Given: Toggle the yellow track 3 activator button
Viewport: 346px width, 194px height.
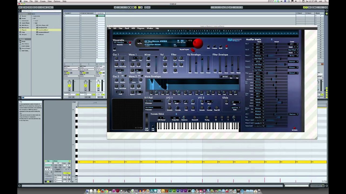Looking at the screenshot, I should click(98, 86).
